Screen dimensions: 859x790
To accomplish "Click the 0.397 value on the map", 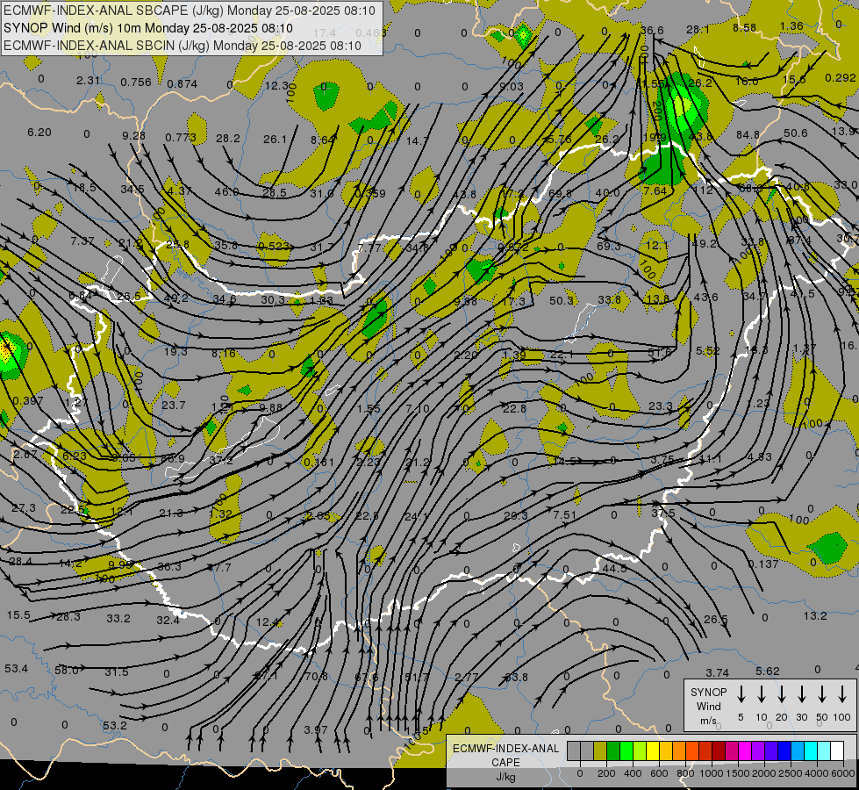I will (28, 401).
